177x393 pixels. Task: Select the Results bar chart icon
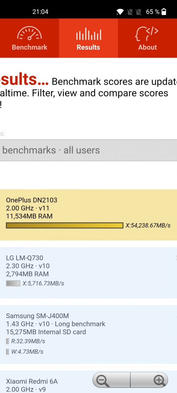pyautogui.click(x=88, y=34)
